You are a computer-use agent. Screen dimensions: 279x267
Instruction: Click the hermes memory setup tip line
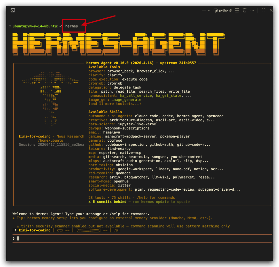tap(112, 218)
